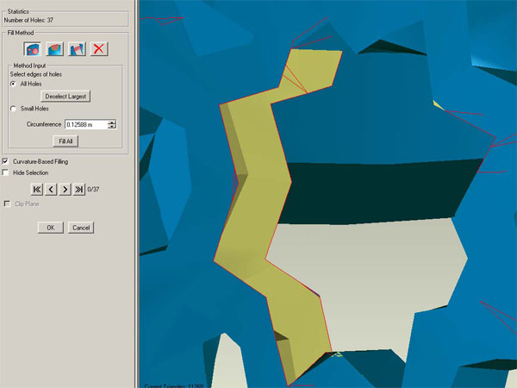Image resolution: width=517 pixels, height=388 pixels.
Task: Jump to the last hole
Action: point(78,189)
